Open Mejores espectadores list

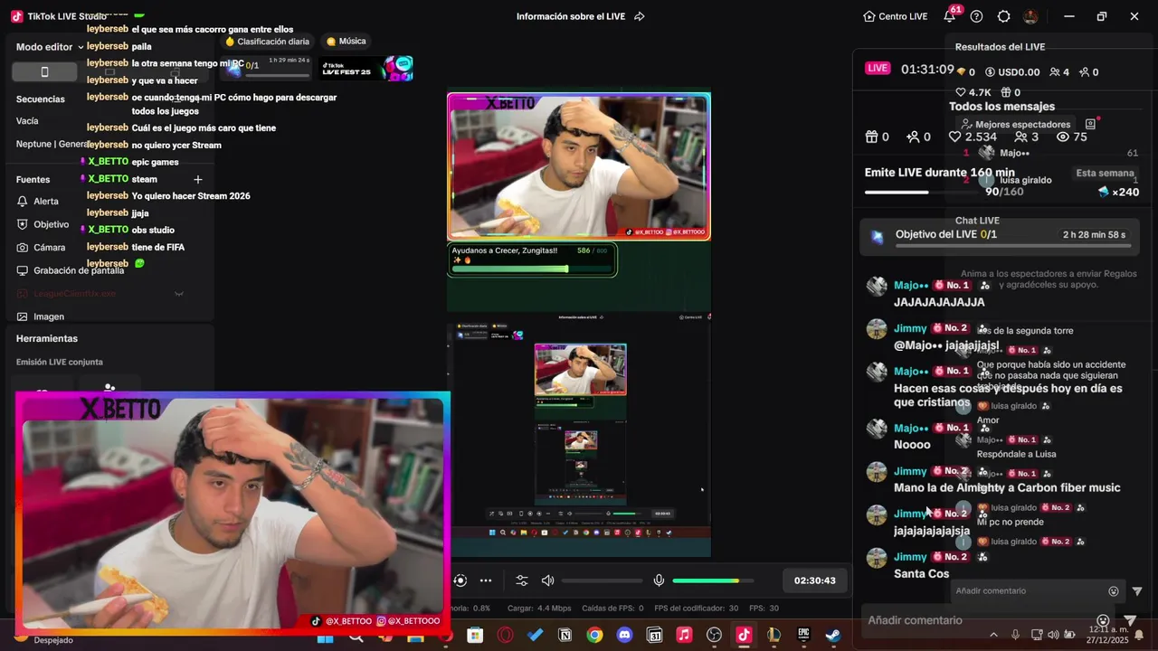(x=1015, y=125)
